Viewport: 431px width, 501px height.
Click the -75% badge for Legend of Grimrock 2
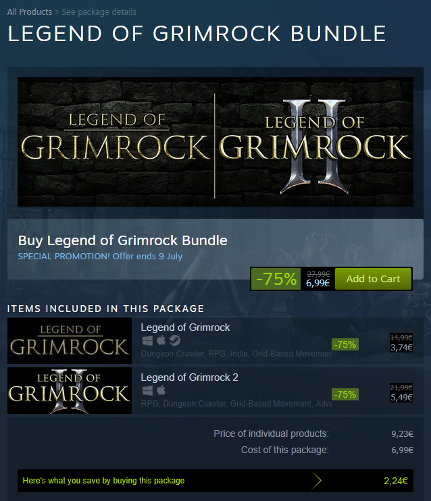pyautogui.click(x=345, y=394)
